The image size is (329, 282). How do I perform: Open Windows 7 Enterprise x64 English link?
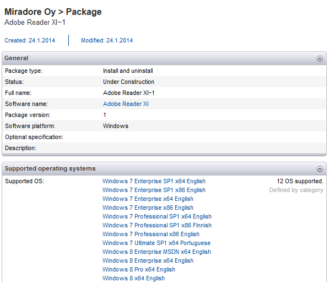pyautogui.click(x=148, y=199)
